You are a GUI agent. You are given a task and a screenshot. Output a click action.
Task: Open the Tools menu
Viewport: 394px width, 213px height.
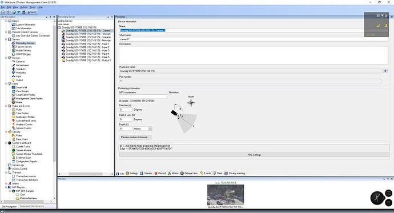pos(33,7)
